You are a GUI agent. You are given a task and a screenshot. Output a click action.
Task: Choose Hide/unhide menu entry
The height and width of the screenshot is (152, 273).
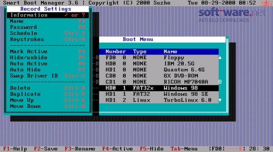(x=48, y=57)
